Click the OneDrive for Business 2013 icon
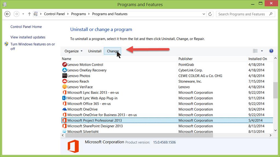 click(65, 115)
